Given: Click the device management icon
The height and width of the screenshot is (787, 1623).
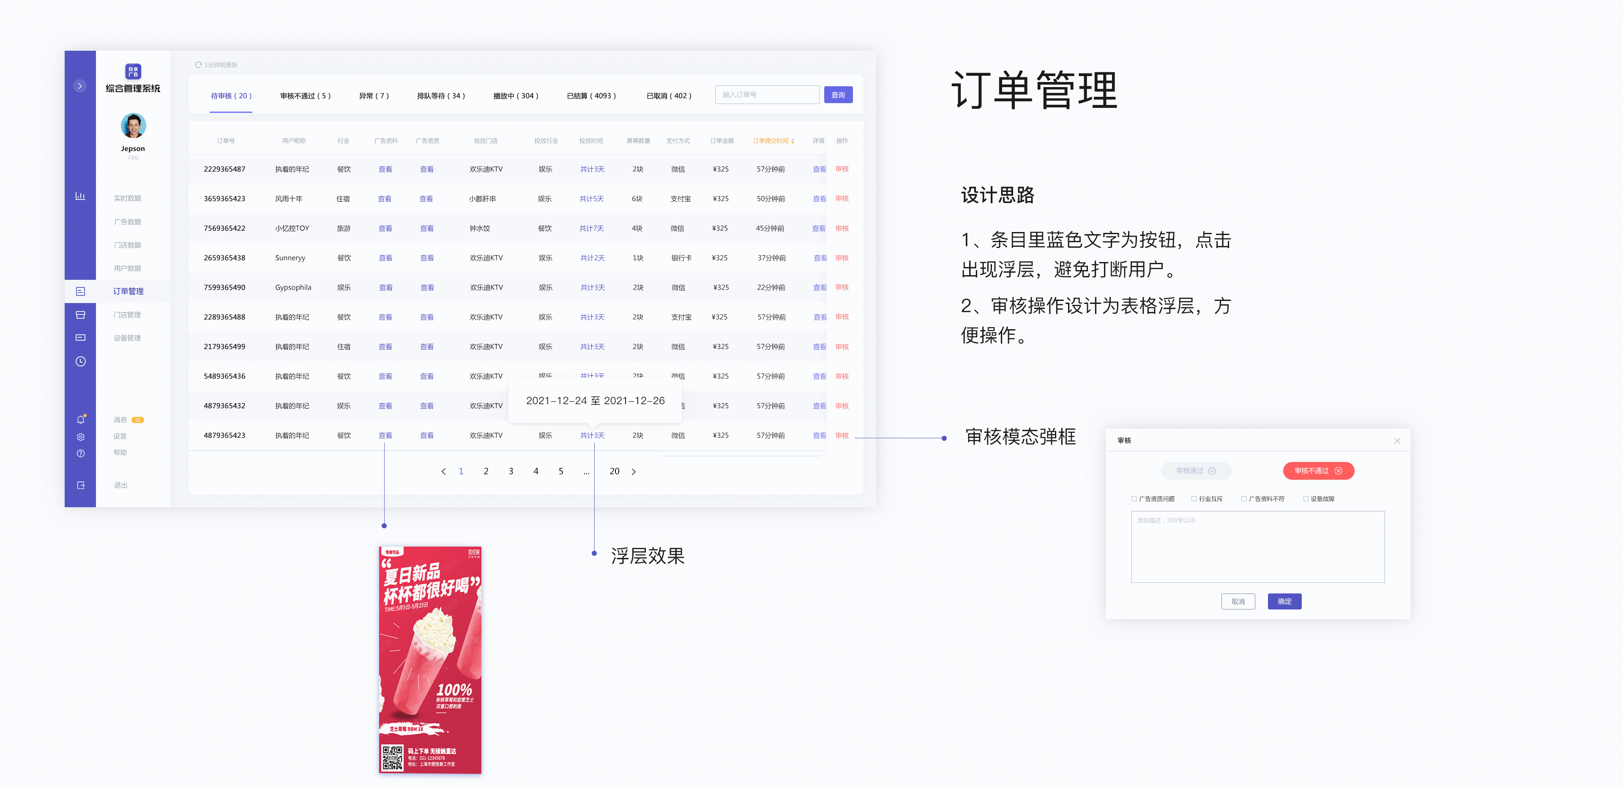Looking at the screenshot, I should 80,338.
